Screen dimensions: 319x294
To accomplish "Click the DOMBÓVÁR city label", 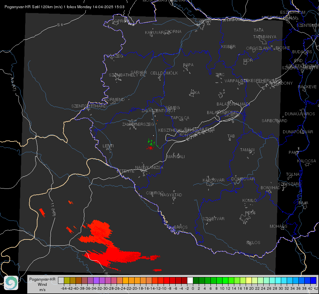I will click(243, 179).
